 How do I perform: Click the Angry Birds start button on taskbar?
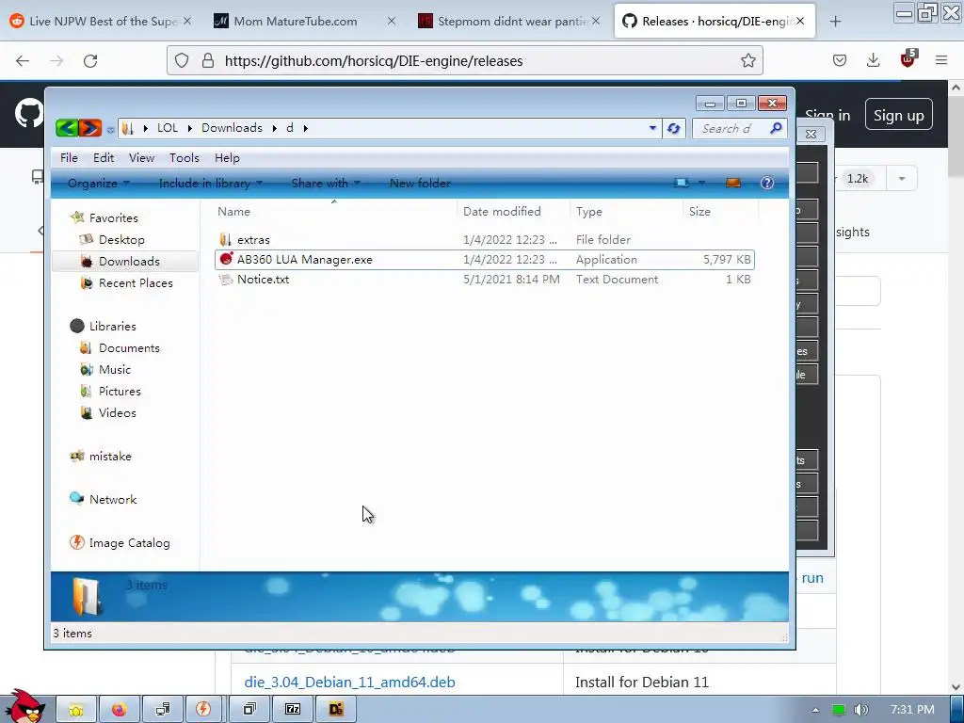(x=24, y=707)
